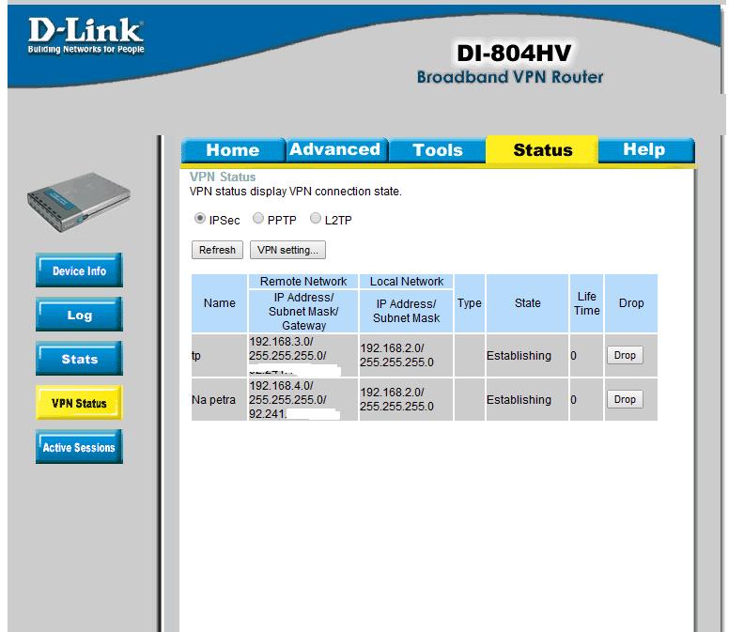
Task: Switch to the Advanced tab
Action: (x=335, y=150)
